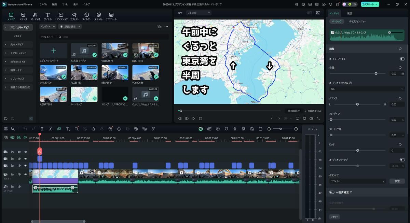Take a snapshot with the camera icon under preview
This screenshot has height=223, width=410.
(x=304, y=119)
